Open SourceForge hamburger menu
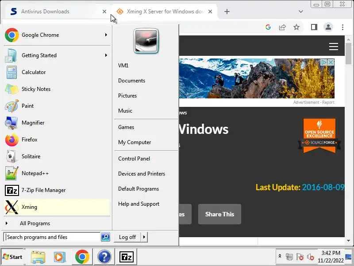 click(x=334, y=47)
